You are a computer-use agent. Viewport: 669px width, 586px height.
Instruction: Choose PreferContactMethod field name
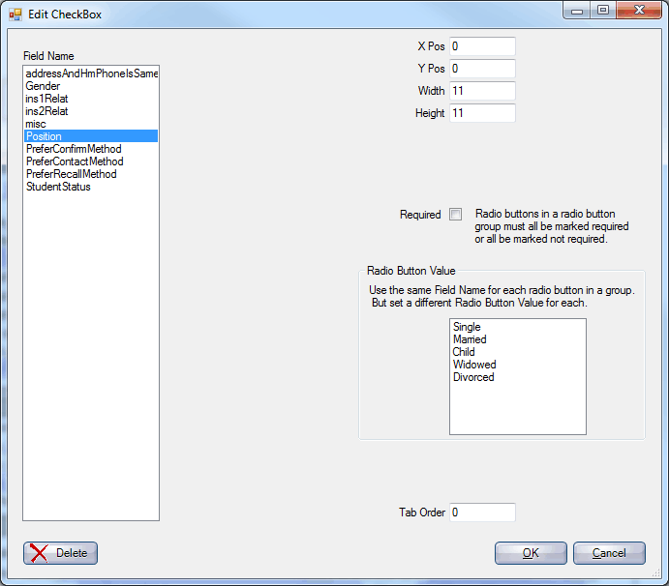point(91,161)
